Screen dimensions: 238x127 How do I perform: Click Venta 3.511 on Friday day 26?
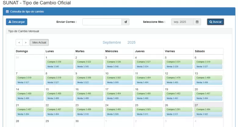179,114
